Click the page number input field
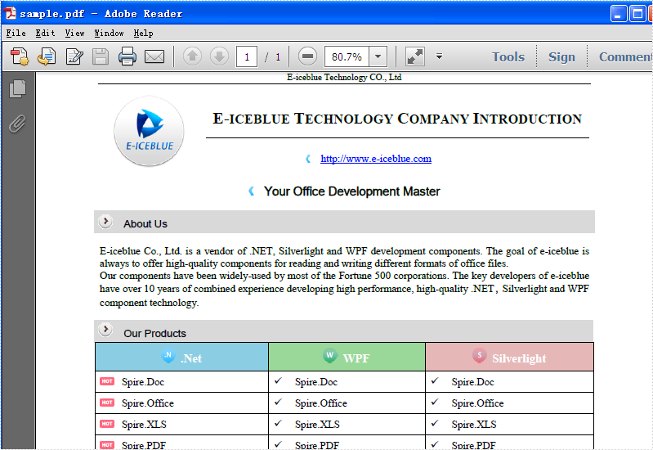 [247, 56]
